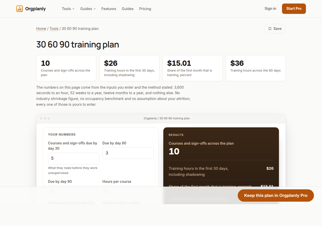Open the Tools breadcrumb link

(x=54, y=29)
